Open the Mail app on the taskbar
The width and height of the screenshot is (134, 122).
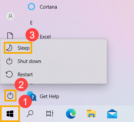click(112, 114)
